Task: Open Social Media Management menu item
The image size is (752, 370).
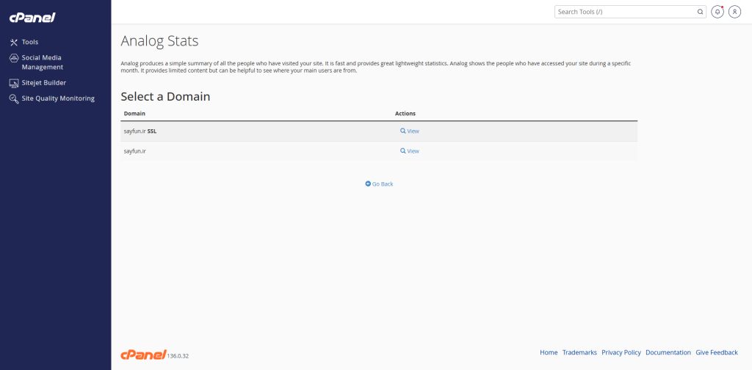Action: click(x=42, y=62)
